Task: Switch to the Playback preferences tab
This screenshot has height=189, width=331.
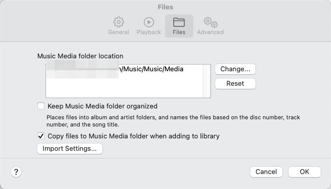Action: pyautogui.click(x=148, y=26)
